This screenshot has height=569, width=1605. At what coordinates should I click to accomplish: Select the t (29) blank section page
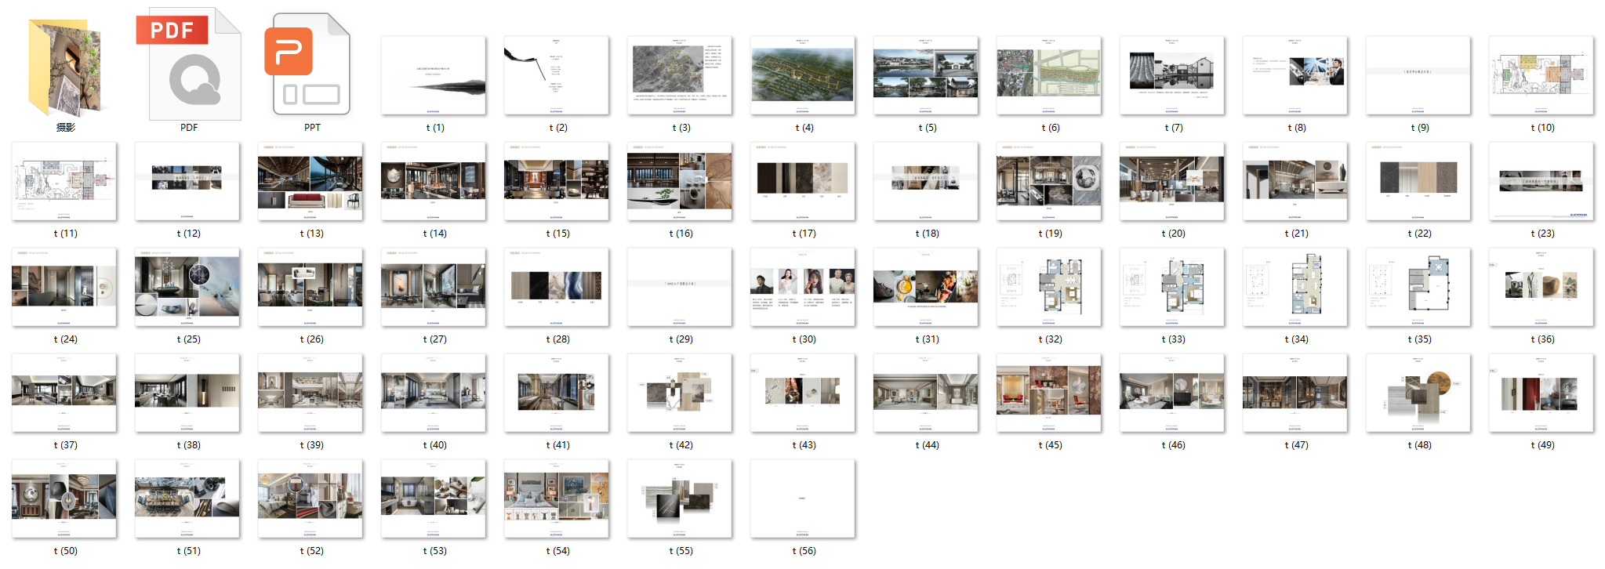[x=680, y=288]
